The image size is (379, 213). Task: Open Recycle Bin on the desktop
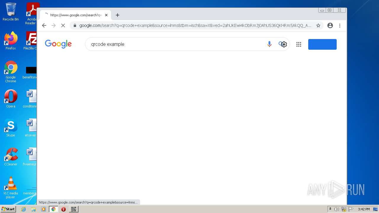[11, 12]
